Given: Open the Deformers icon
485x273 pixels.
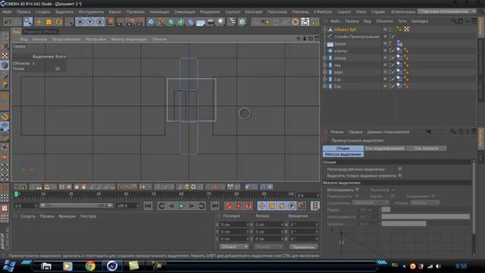Looking at the screenshot, I should [190, 22].
